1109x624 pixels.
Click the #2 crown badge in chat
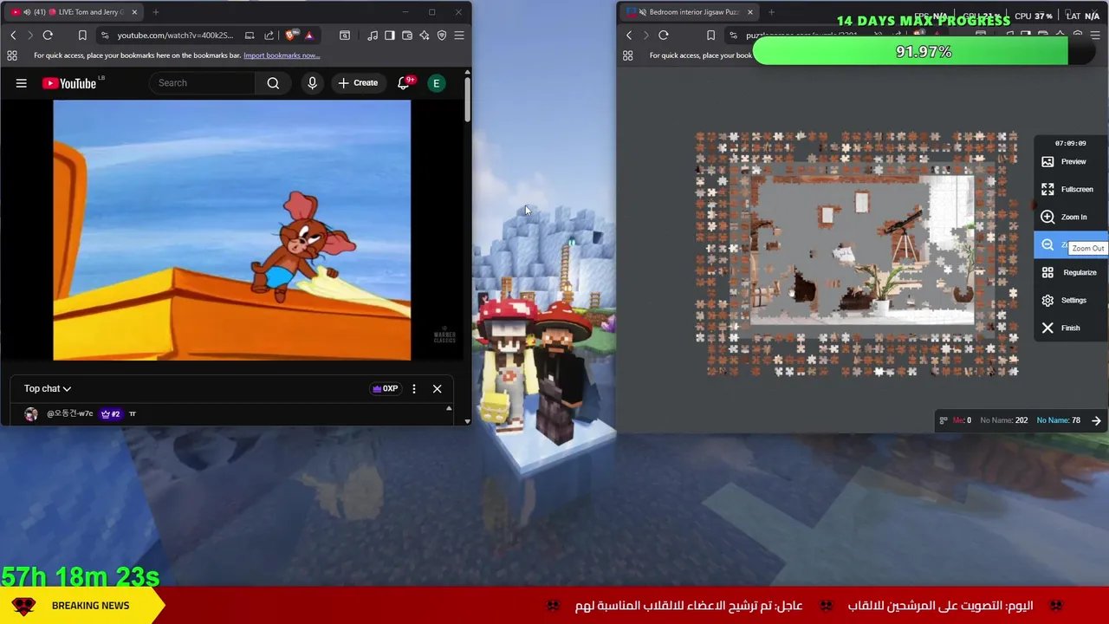[x=110, y=414]
